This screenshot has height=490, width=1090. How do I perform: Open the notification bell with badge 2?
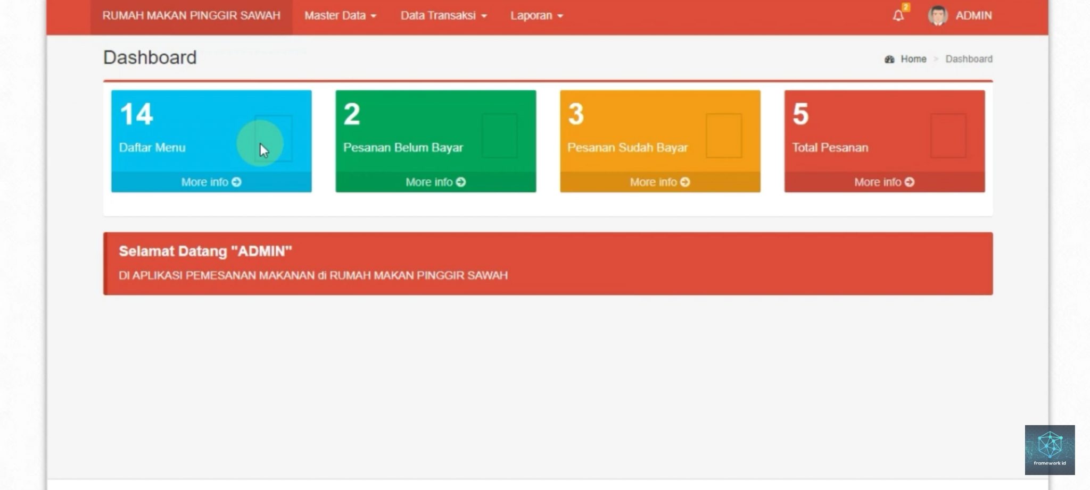point(898,15)
